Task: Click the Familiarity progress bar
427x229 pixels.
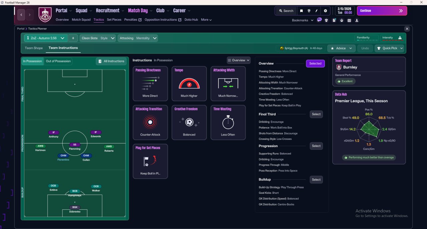Action: (367, 40)
